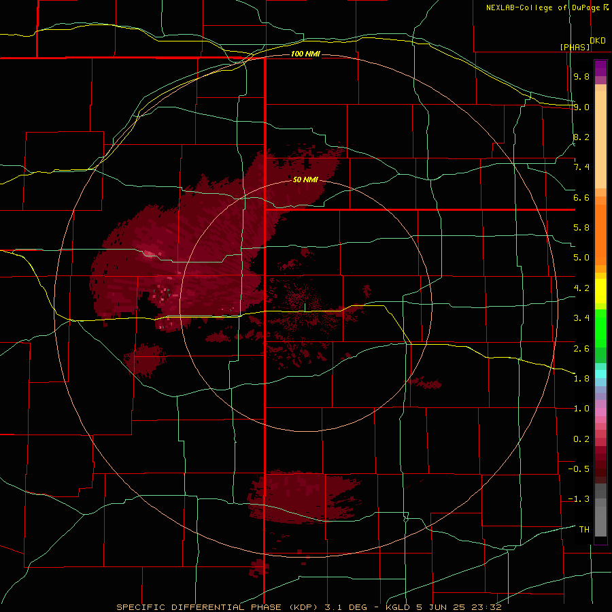Click the 4.2 color scale value
Viewport: 612px width, 612px height.
[x=581, y=288]
